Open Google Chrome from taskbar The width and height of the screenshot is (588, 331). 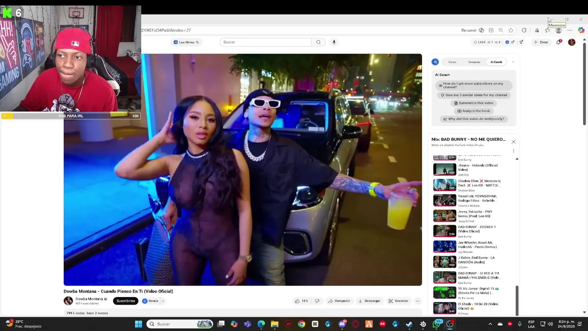click(301, 324)
